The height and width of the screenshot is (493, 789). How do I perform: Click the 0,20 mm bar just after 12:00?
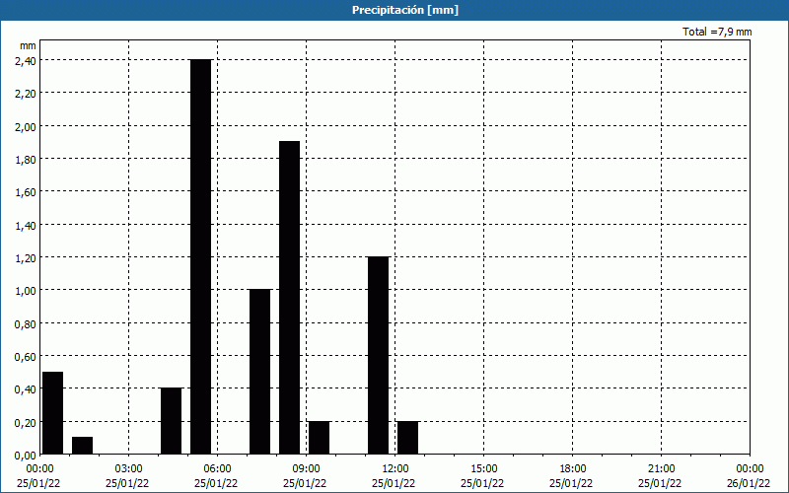tap(407, 438)
